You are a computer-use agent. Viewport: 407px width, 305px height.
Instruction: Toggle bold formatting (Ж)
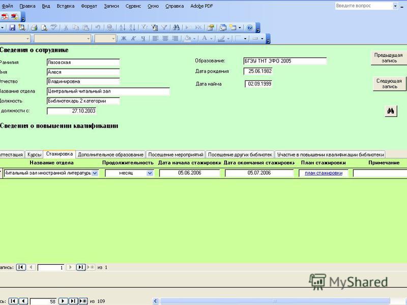pos(124,39)
